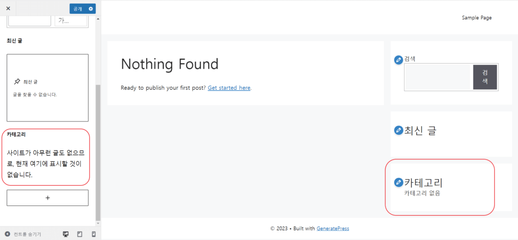Viewport: 518px width, 240px height.
Task: Open publish settings gear icon
Action: (x=91, y=9)
